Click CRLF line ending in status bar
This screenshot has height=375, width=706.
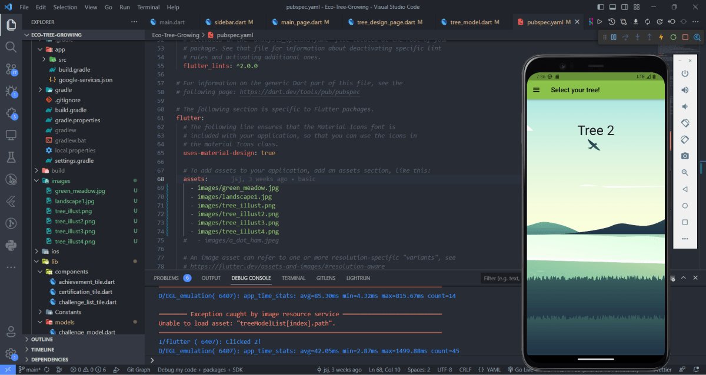pos(467,370)
